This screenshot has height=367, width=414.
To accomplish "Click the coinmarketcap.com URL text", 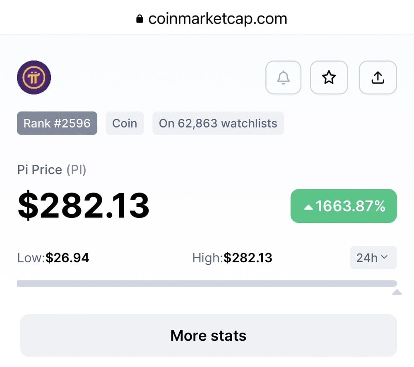I will (x=217, y=19).
